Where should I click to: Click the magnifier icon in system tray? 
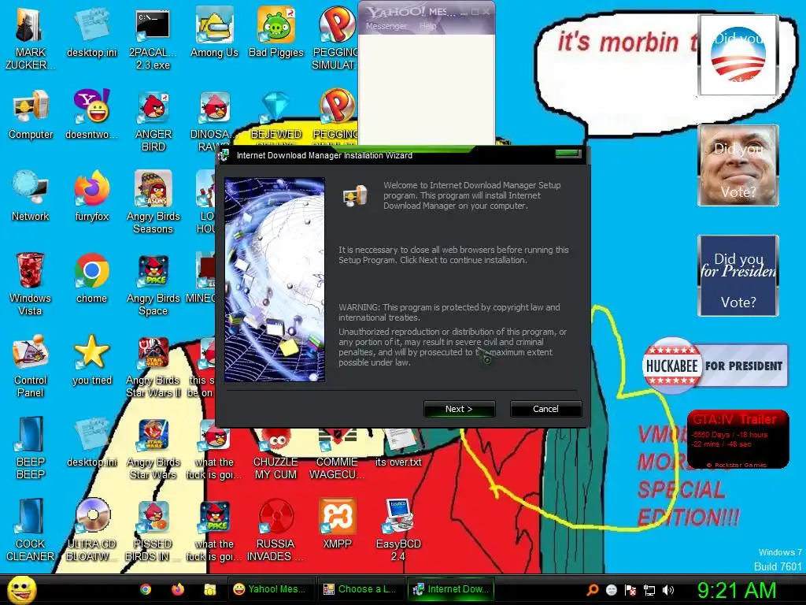click(592, 590)
